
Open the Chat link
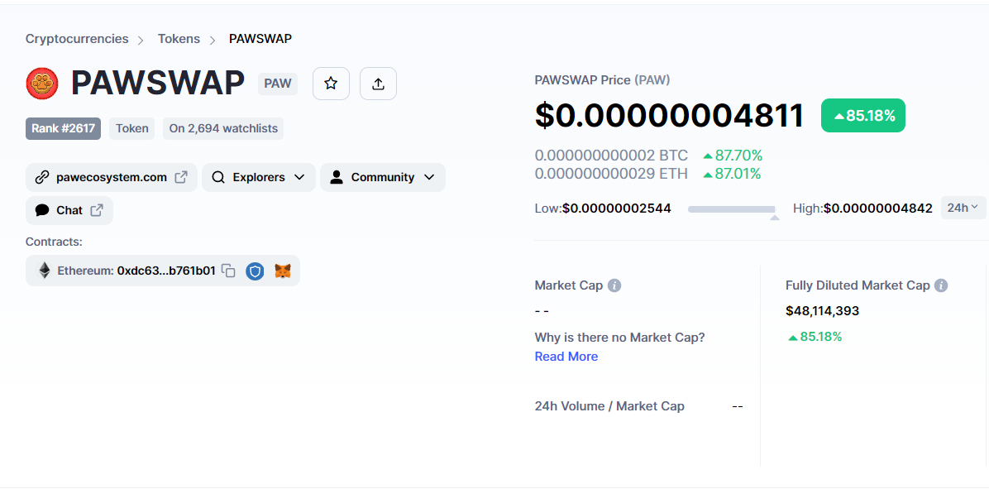[69, 211]
